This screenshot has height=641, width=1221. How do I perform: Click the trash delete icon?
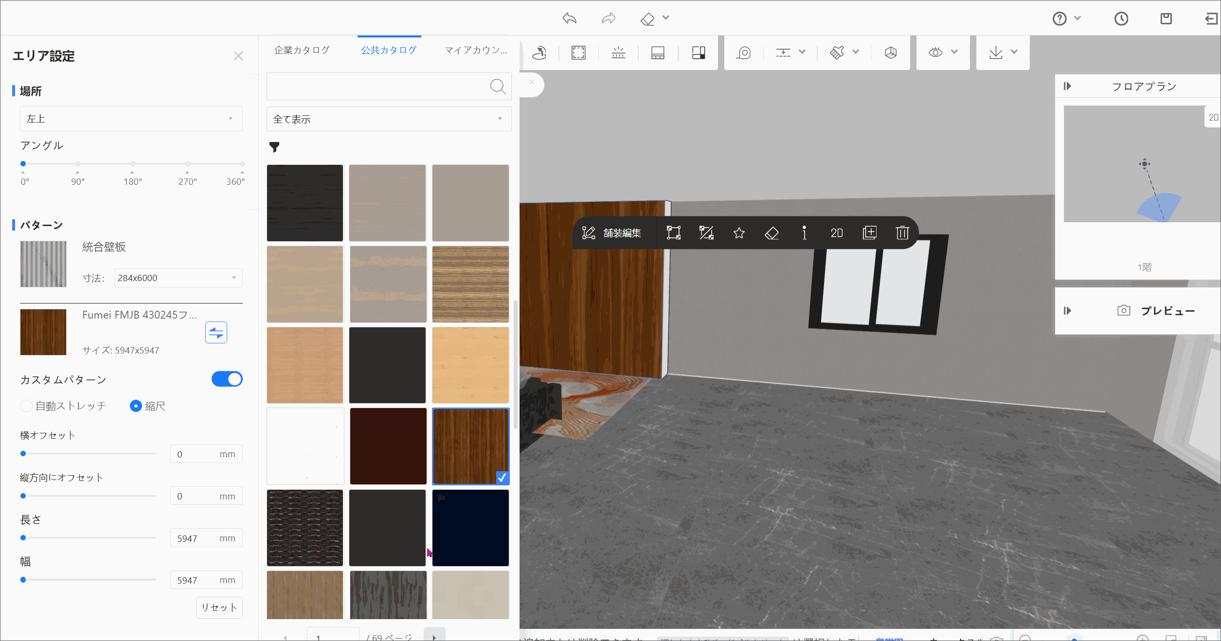[x=902, y=233]
